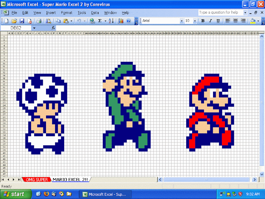Toggle Italic formatting

(210, 21)
